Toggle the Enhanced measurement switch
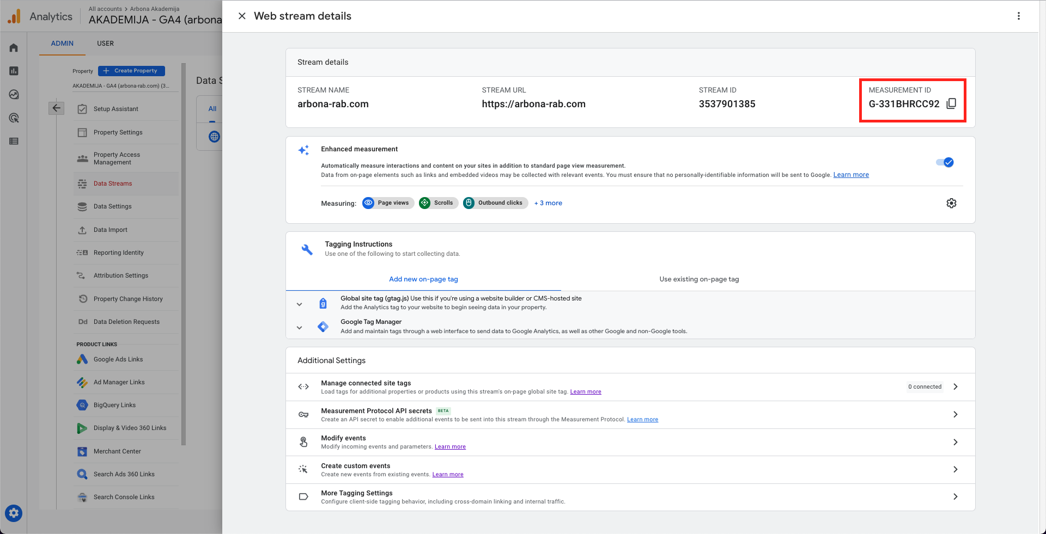1046x534 pixels. pyautogui.click(x=945, y=162)
